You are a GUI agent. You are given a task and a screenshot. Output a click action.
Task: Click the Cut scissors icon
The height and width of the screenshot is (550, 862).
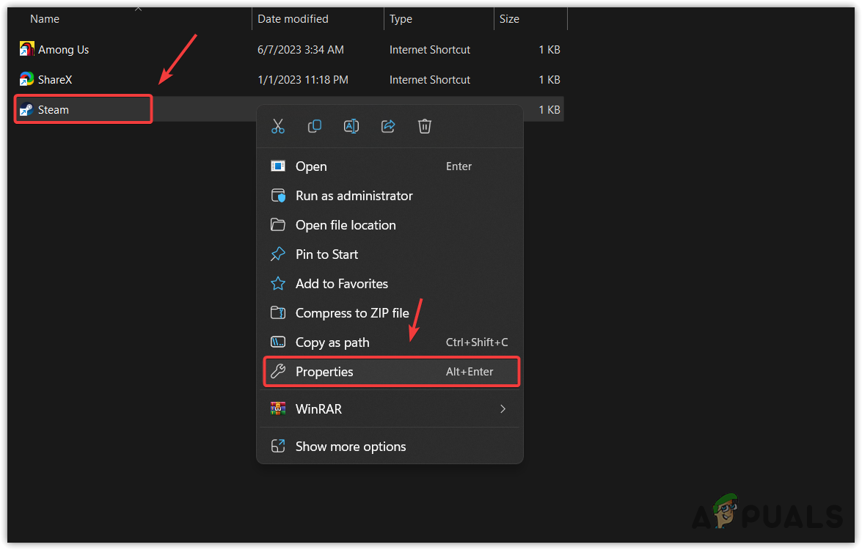(278, 126)
